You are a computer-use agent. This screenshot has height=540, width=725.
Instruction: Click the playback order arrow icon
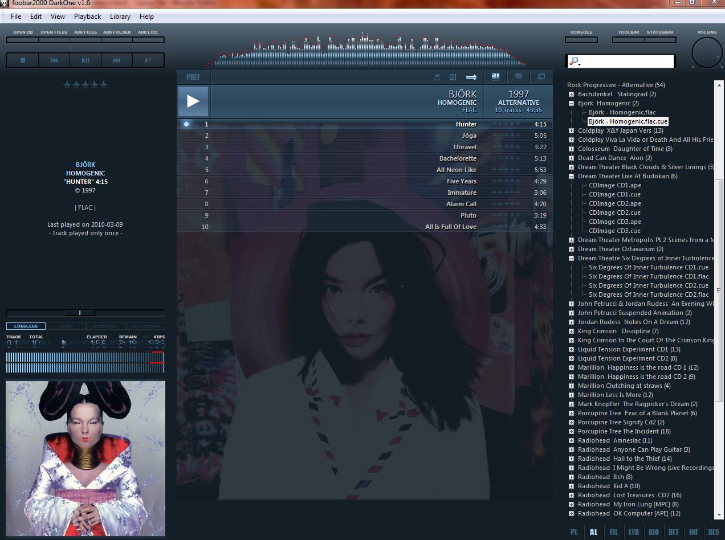[471, 77]
